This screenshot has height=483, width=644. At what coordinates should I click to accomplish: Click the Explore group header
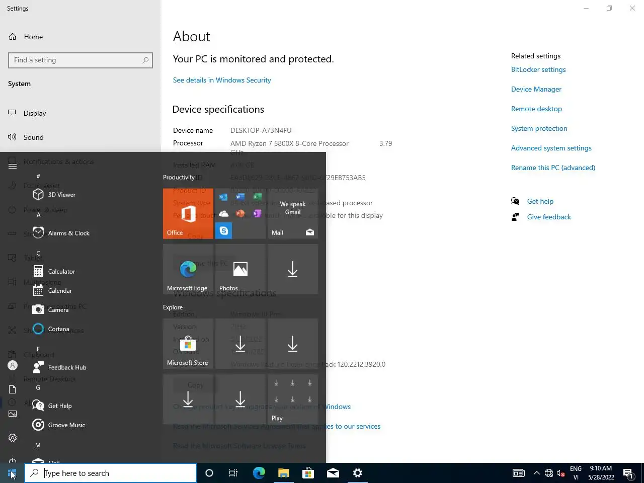coord(173,307)
